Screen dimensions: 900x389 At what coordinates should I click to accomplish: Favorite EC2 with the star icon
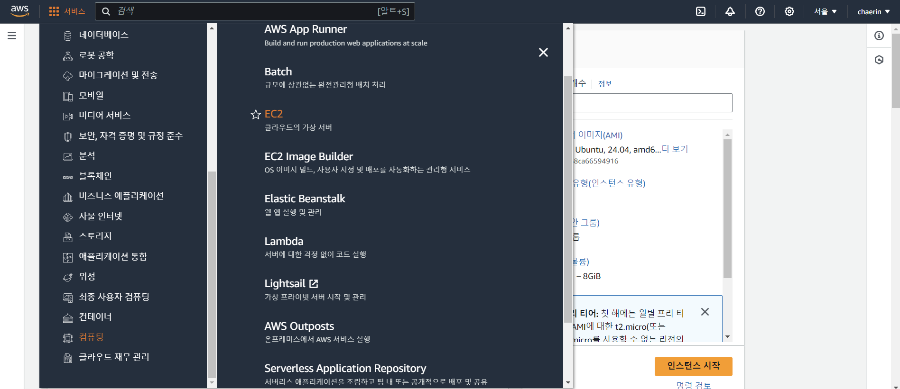click(x=256, y=114)
